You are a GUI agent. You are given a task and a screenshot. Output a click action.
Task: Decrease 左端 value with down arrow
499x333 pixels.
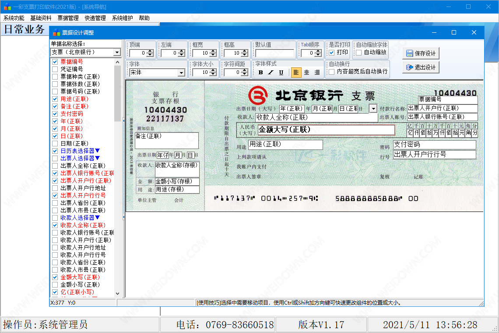point(182,55)
